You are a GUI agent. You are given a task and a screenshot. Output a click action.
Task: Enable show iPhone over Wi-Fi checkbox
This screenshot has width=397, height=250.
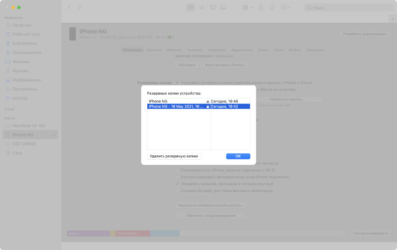178,170
